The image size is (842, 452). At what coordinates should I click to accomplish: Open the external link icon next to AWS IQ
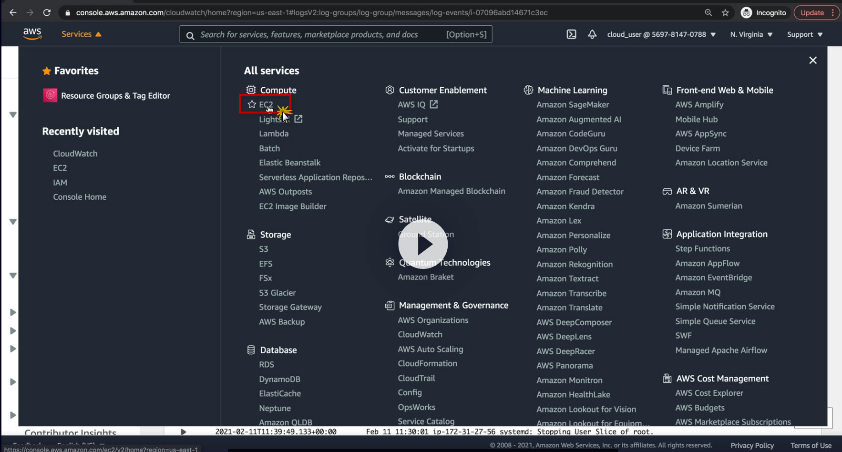click(433, 104)
